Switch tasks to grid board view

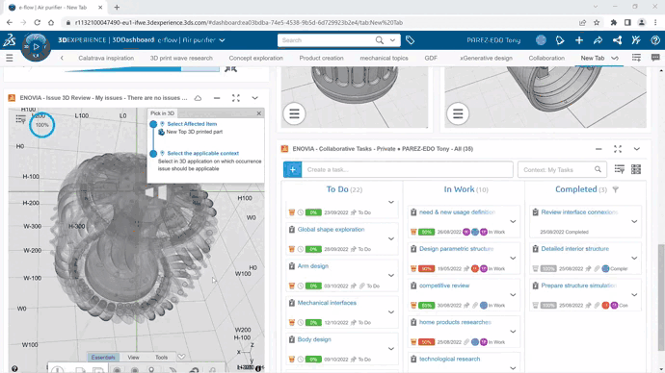tap(636, 169)
